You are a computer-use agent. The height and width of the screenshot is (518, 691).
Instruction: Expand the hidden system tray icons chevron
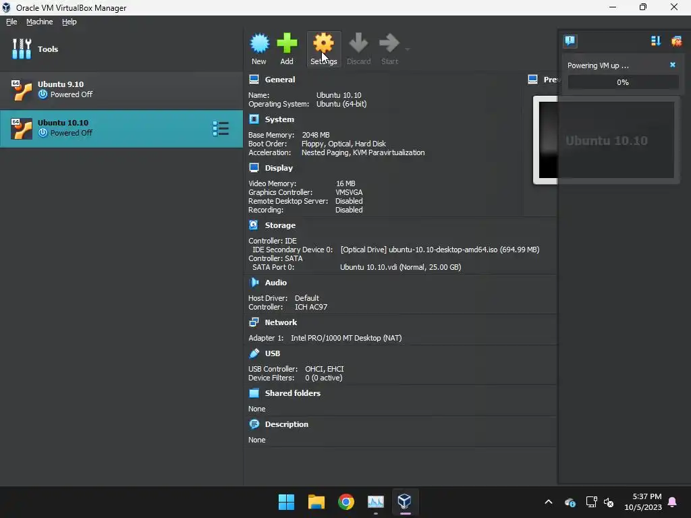[548, 502]
